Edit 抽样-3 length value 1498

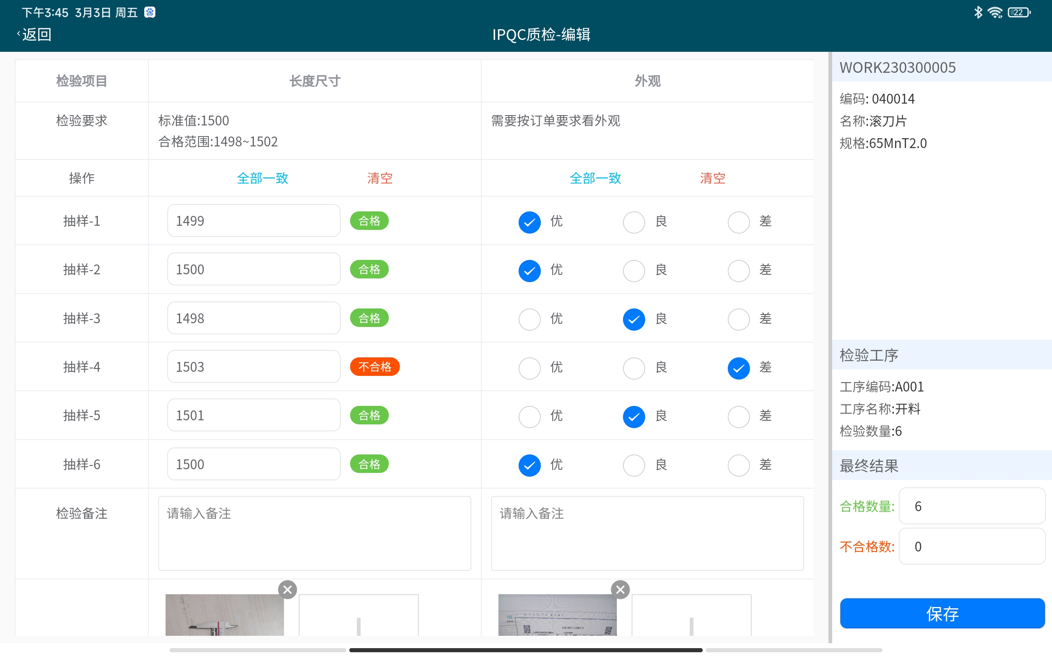point(254,318)
